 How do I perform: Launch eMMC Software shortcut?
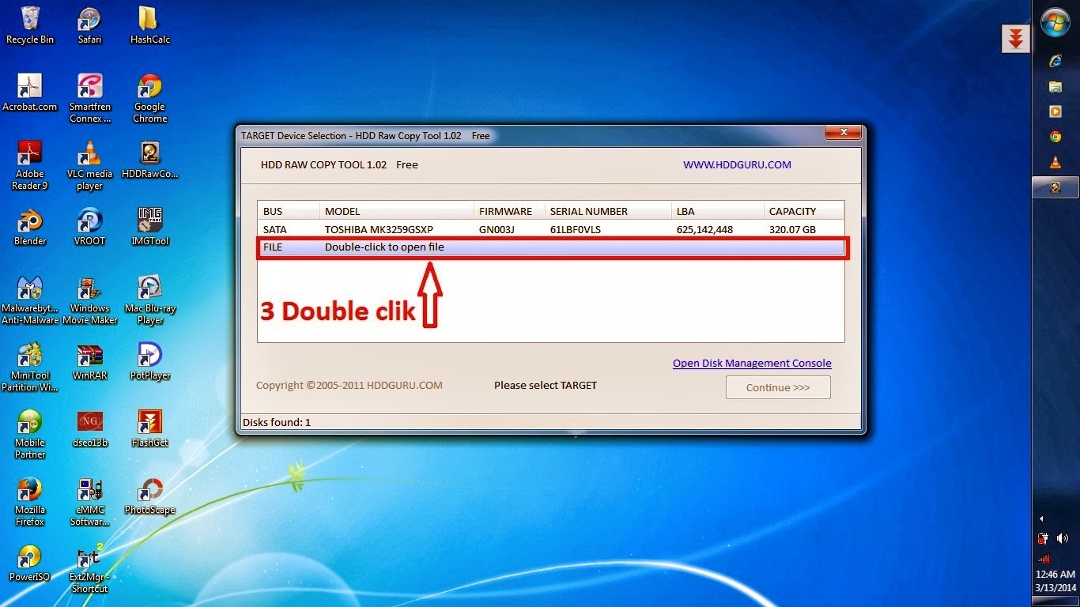click(89, 501)
